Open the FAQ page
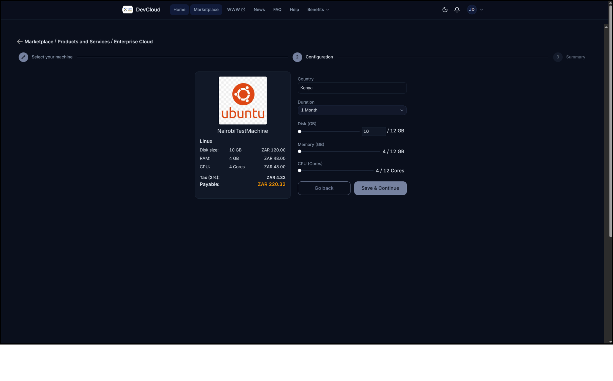The image size is (613, 381). coord(277,10)
